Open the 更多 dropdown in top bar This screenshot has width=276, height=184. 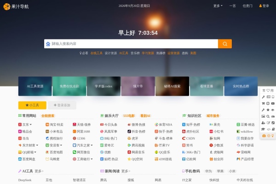pyautogui.click(x=218, y=6)
